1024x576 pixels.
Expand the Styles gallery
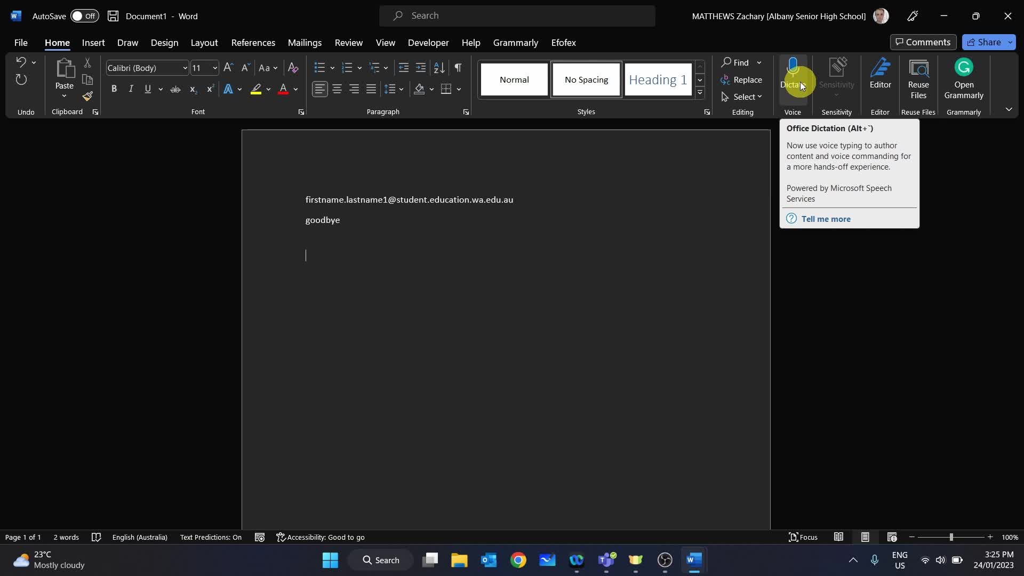coord(700,92)
